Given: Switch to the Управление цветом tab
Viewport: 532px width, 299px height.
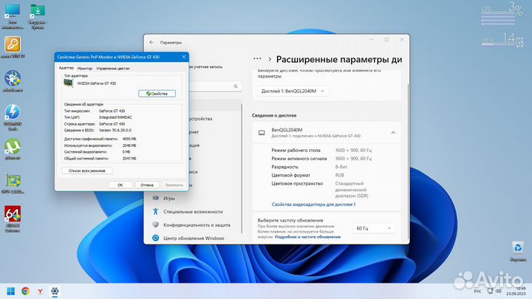Looking at the screenshot, I should pos(112,68).
